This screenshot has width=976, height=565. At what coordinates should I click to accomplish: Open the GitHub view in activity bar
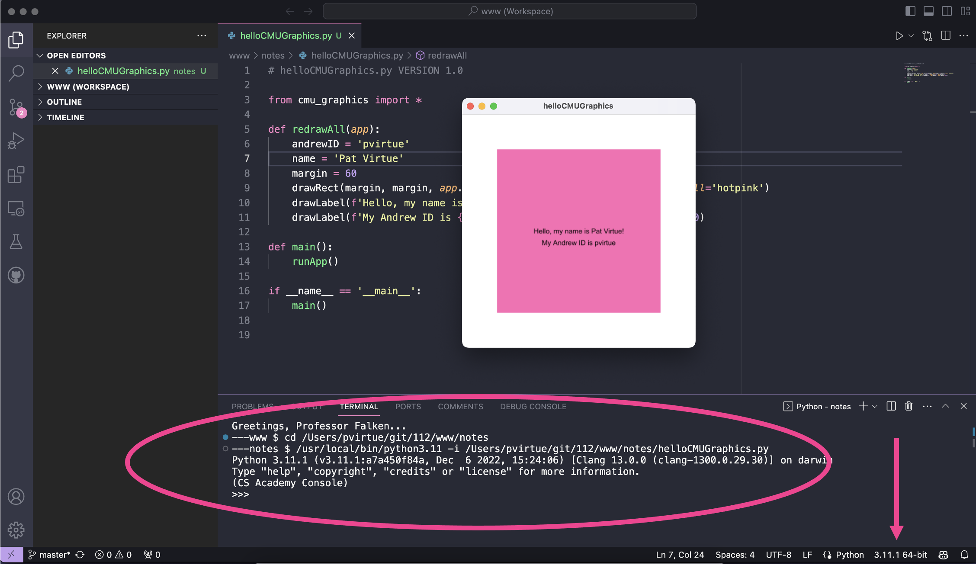coord(16,276)
